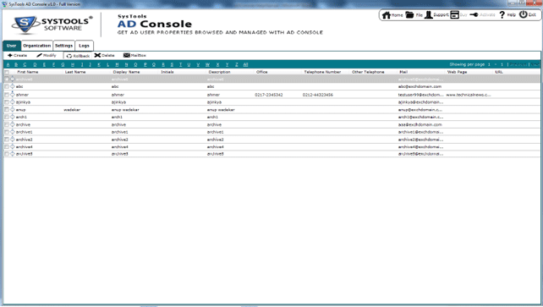
Task: Open the Logs tab
Action: [x=84, y=46]
